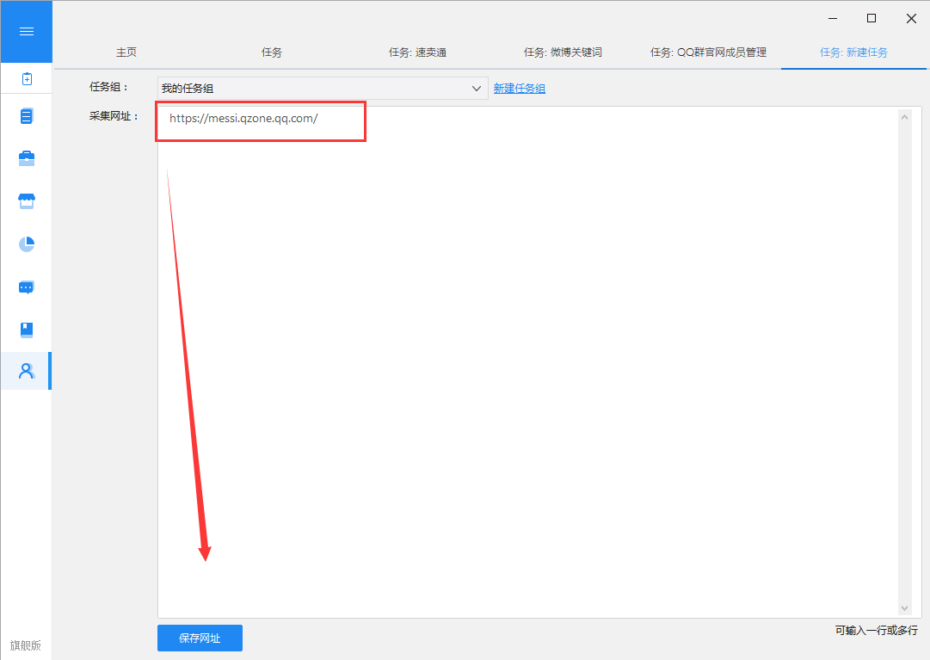Click the 任务组： label
This screenshot has width=930, height=660.
point(109,87)
